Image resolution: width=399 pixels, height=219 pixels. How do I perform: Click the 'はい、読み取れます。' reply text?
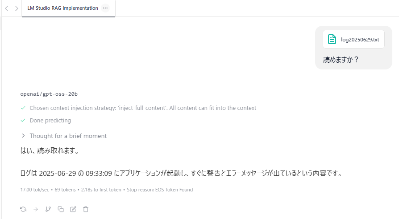pyautogui.click(x=50, y=151)
